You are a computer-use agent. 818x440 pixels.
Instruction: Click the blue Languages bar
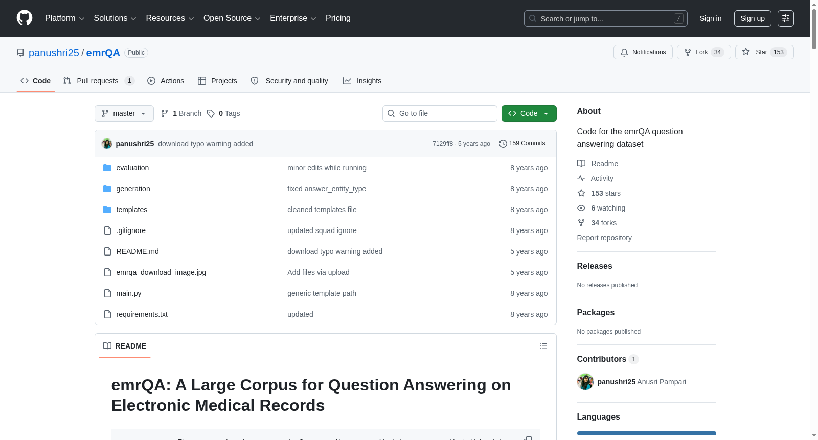[647, 433]
